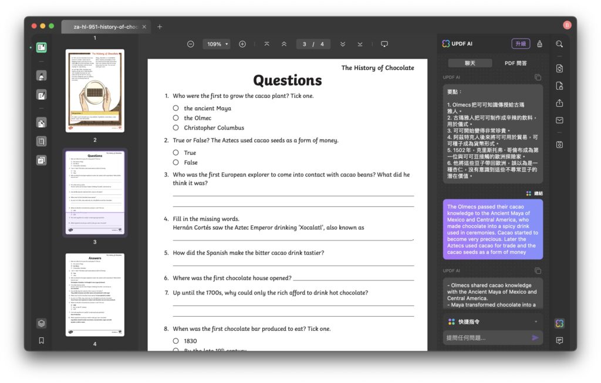Open the Reader mode icon in left sidebar
Screen dimensions: 601x383
pyautogui.click(x=42, y=48)
